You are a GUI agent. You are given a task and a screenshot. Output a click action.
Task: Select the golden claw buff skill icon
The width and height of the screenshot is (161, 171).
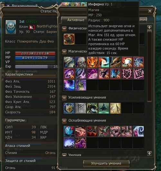(115, 108)
